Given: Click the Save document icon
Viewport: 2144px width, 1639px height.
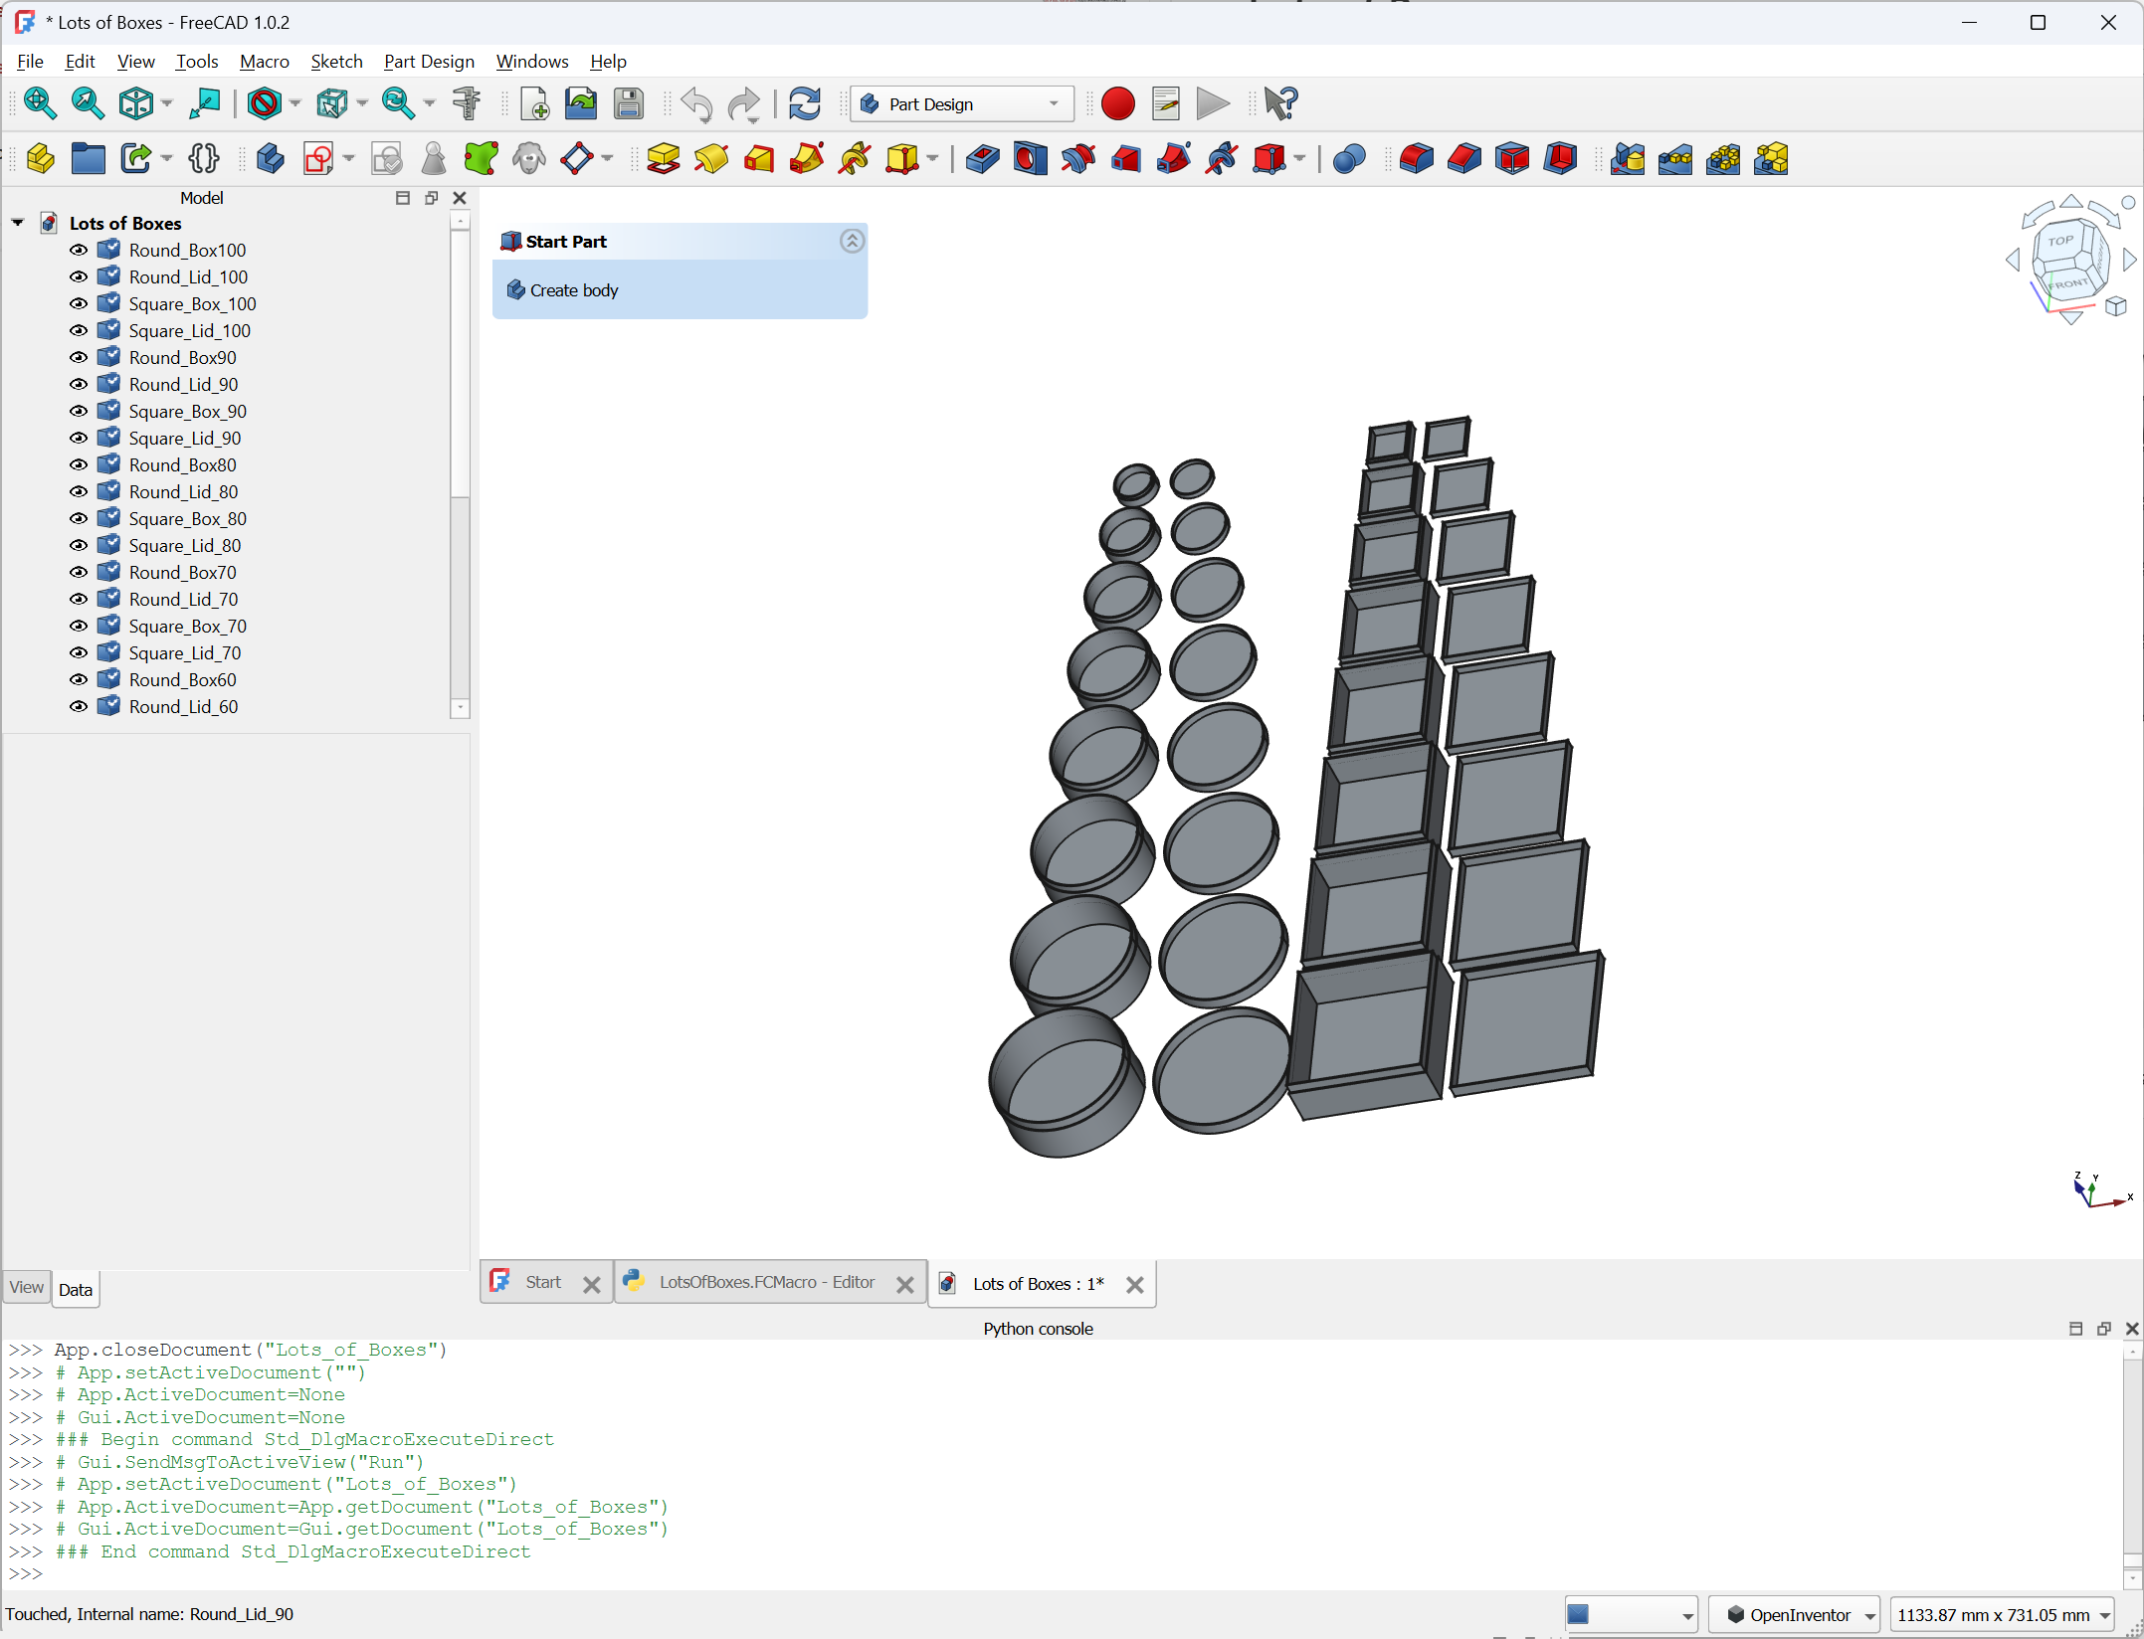Looking at the screenshot, I should tap(629, 103).
